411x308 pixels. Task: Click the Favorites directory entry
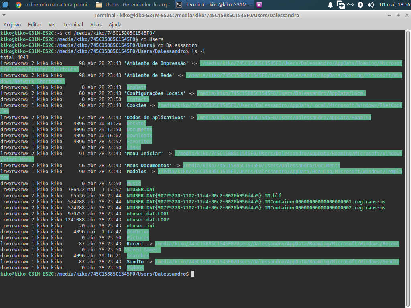tap(139, 142)
